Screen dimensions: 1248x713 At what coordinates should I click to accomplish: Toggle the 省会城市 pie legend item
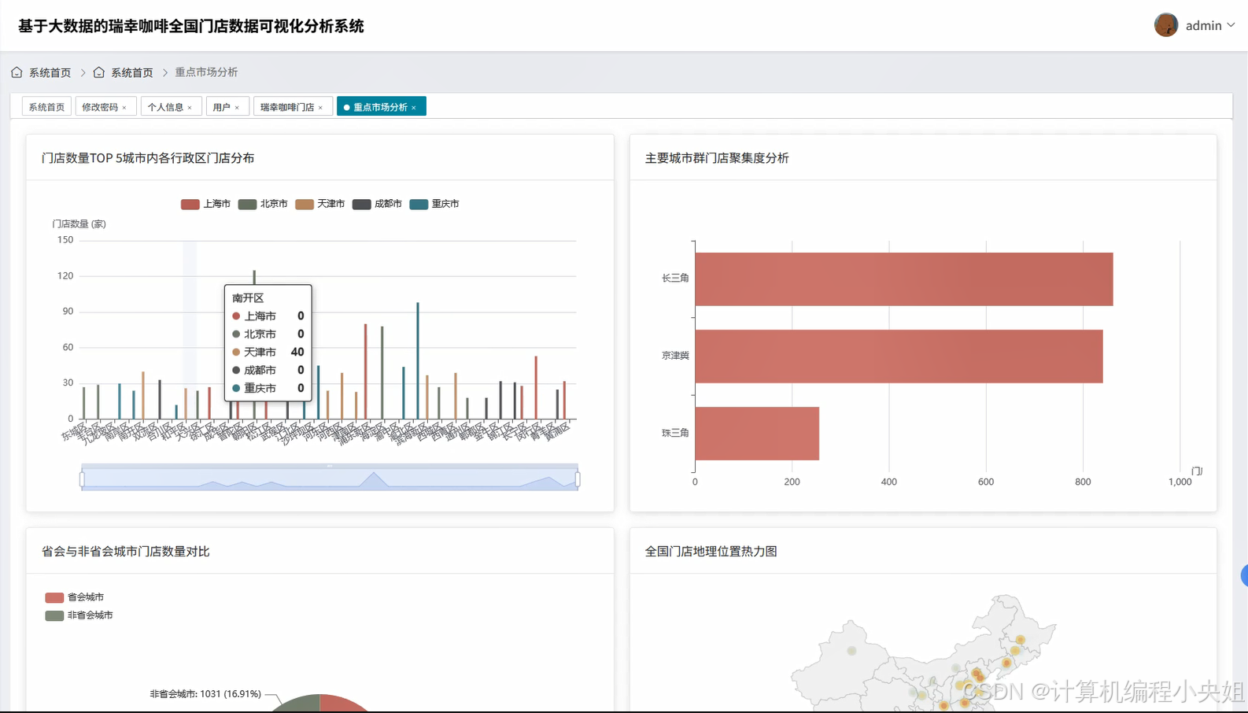pyautogui.click(x=75, y=597)
